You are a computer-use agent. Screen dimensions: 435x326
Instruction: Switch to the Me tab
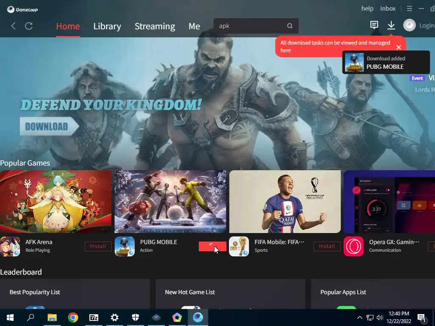click(194, 26)
